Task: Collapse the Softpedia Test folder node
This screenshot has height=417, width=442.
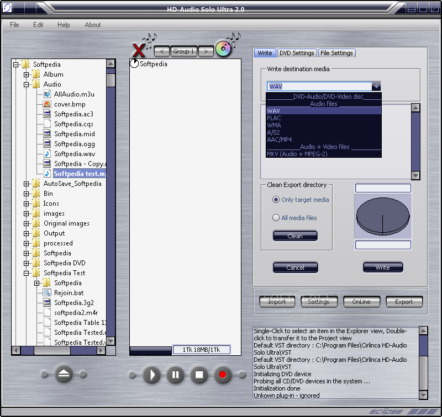Action: click(x=26, y=273)
